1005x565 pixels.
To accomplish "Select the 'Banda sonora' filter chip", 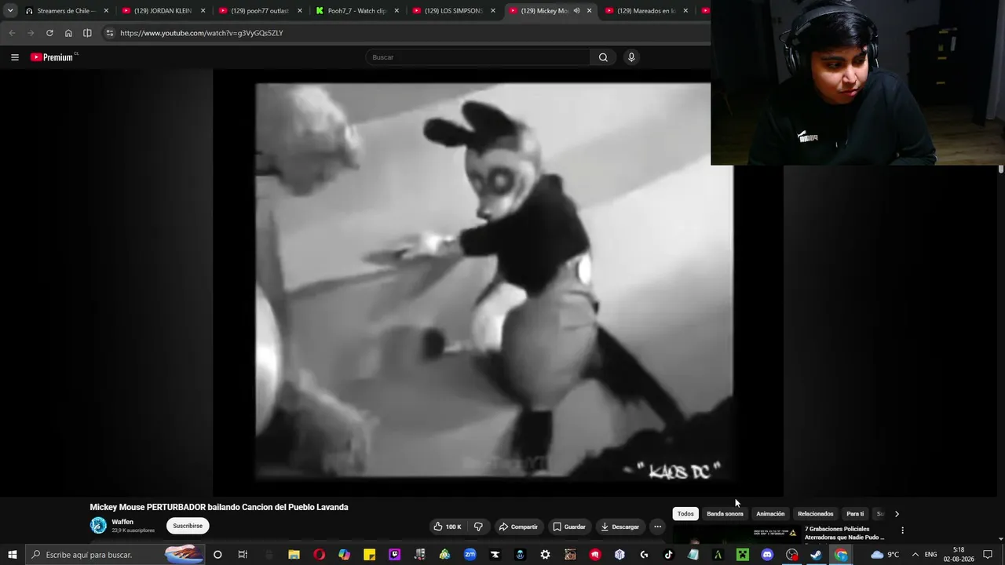I will tap(725, 514).
